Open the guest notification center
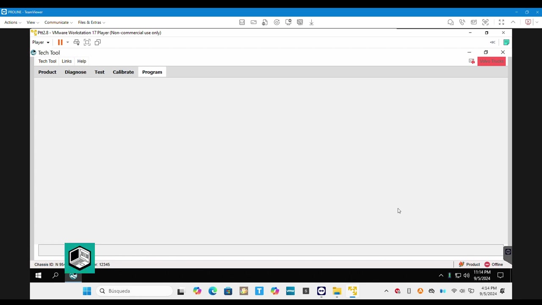The image size is (542, 305). click(501, 276)
